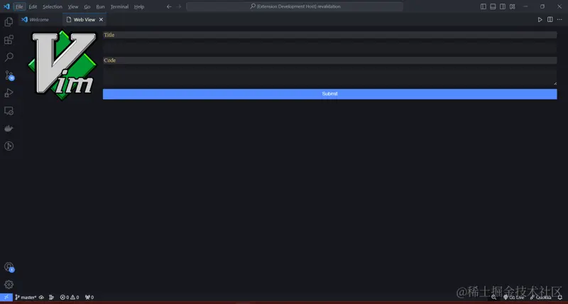Open the File menu
568x304 pixels.
click(19, 6)
